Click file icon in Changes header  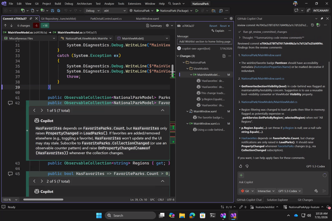pos(224,56)
